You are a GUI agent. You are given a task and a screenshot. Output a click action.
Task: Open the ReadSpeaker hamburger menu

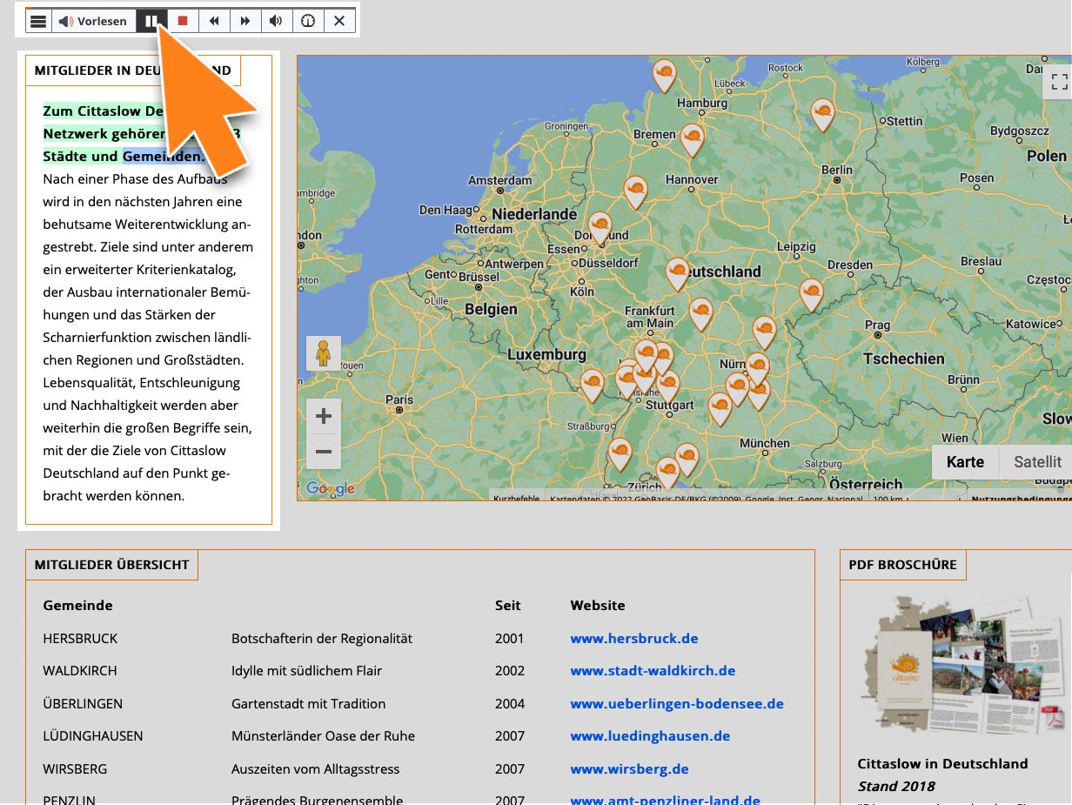tap(37, 21)
